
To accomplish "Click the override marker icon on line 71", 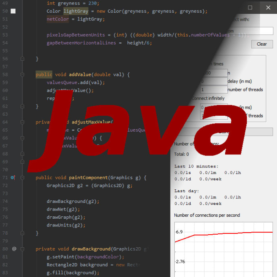I will point(13,177).
